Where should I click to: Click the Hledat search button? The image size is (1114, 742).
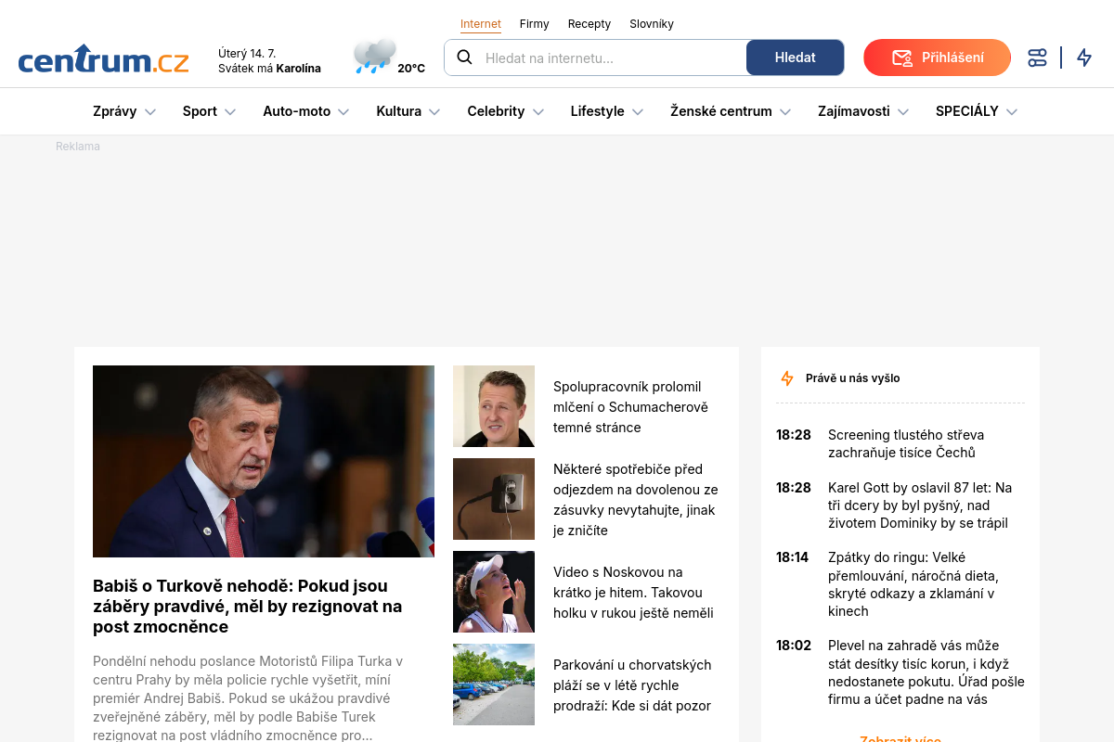click(x=796, y=58)
